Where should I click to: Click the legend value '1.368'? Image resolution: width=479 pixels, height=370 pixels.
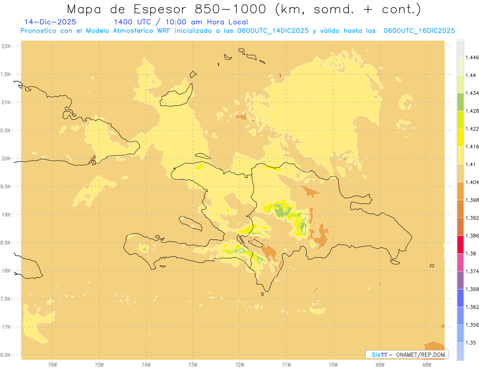472,289
